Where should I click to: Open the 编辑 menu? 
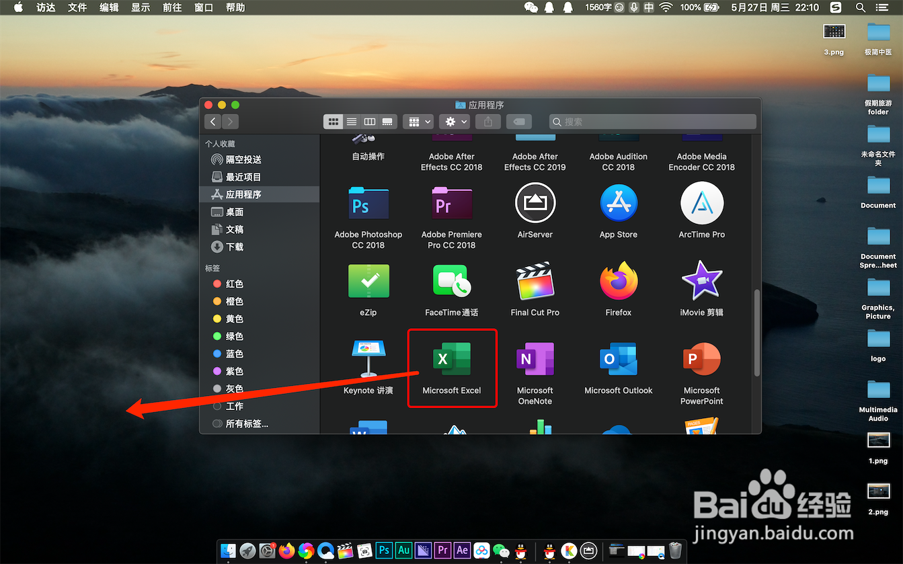click(x=109, y=7)
